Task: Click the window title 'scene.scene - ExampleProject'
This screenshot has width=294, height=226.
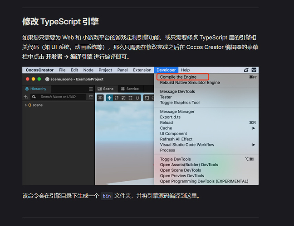Action: 77,79
